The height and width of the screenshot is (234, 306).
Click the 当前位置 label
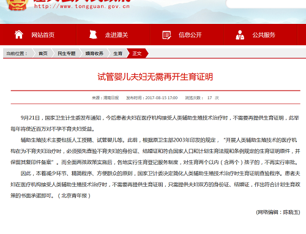click(x=17, y=53)
